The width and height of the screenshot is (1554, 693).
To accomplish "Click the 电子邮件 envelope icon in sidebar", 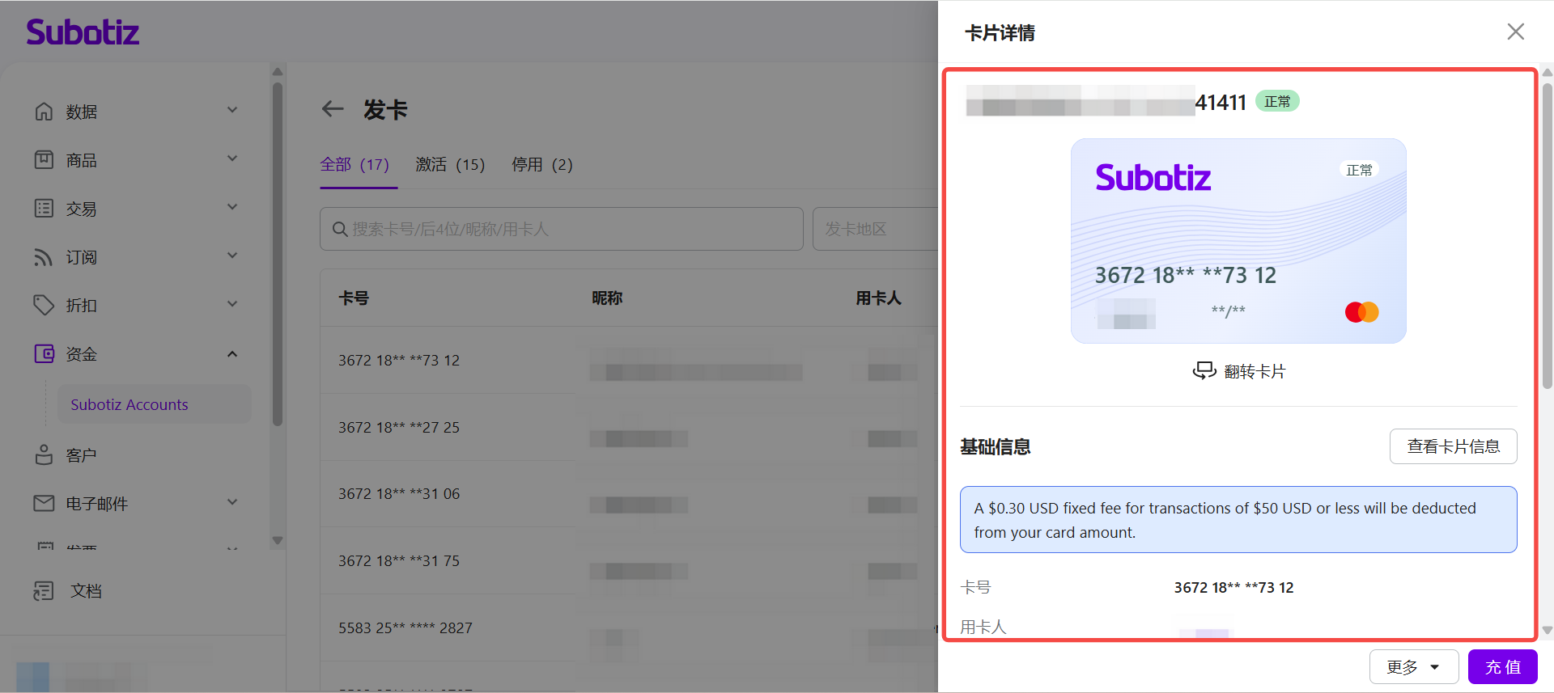I will coord(44,503).
